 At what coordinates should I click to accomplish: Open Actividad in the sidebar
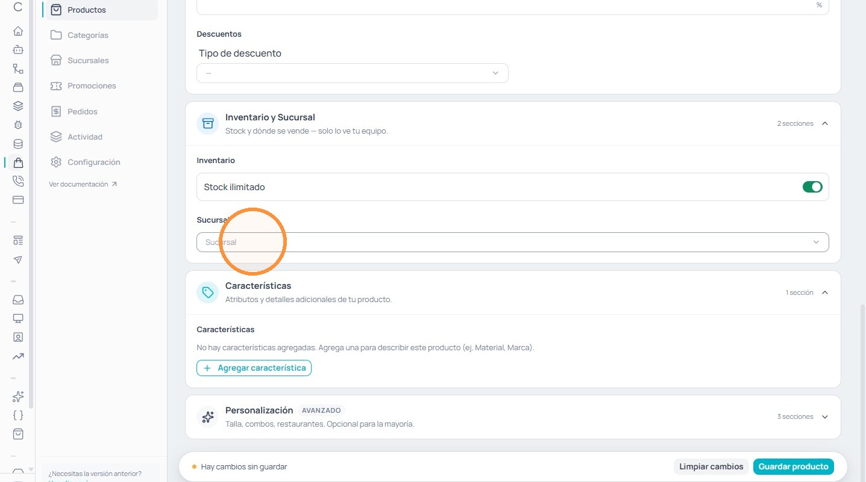pos(101,137)
